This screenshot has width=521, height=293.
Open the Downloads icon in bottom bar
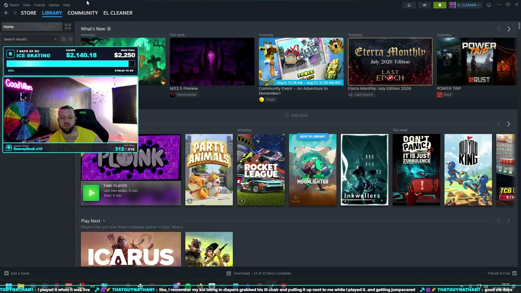click(229, 273)
